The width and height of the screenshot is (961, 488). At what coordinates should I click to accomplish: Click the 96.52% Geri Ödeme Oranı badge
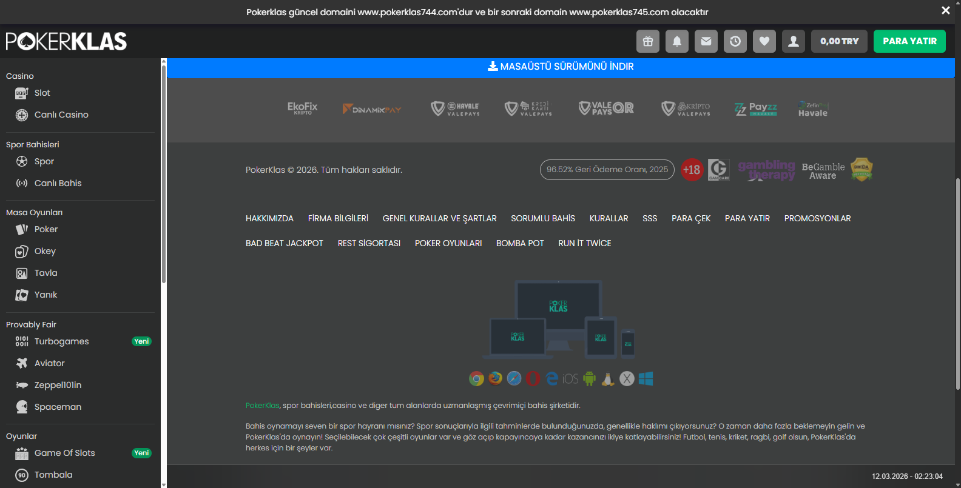[607, 170]
